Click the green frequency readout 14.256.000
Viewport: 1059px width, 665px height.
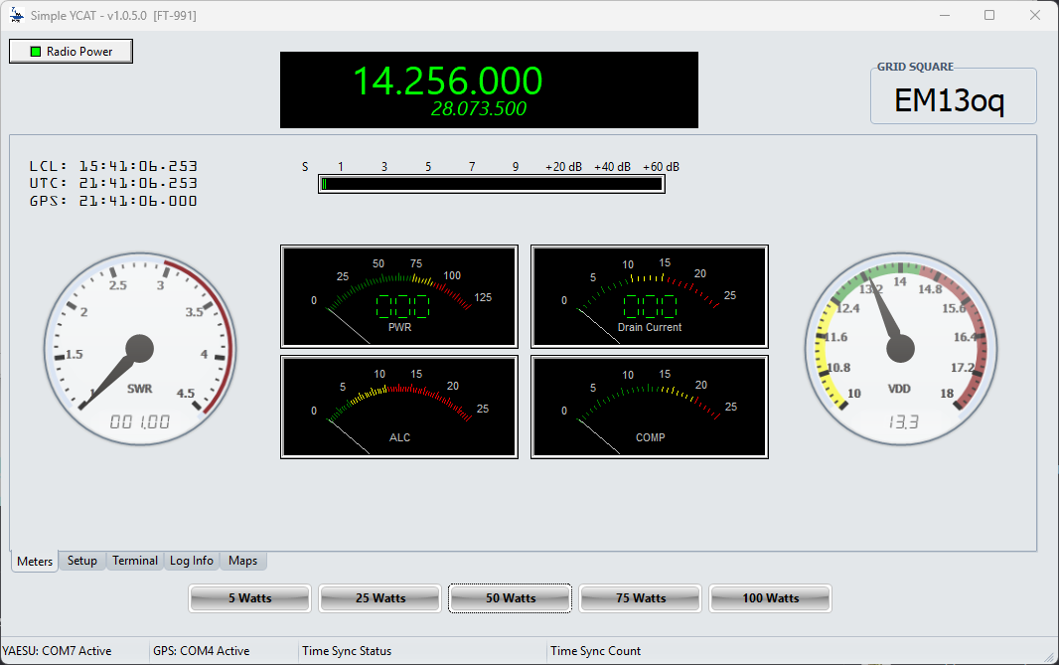pos(487,81)
